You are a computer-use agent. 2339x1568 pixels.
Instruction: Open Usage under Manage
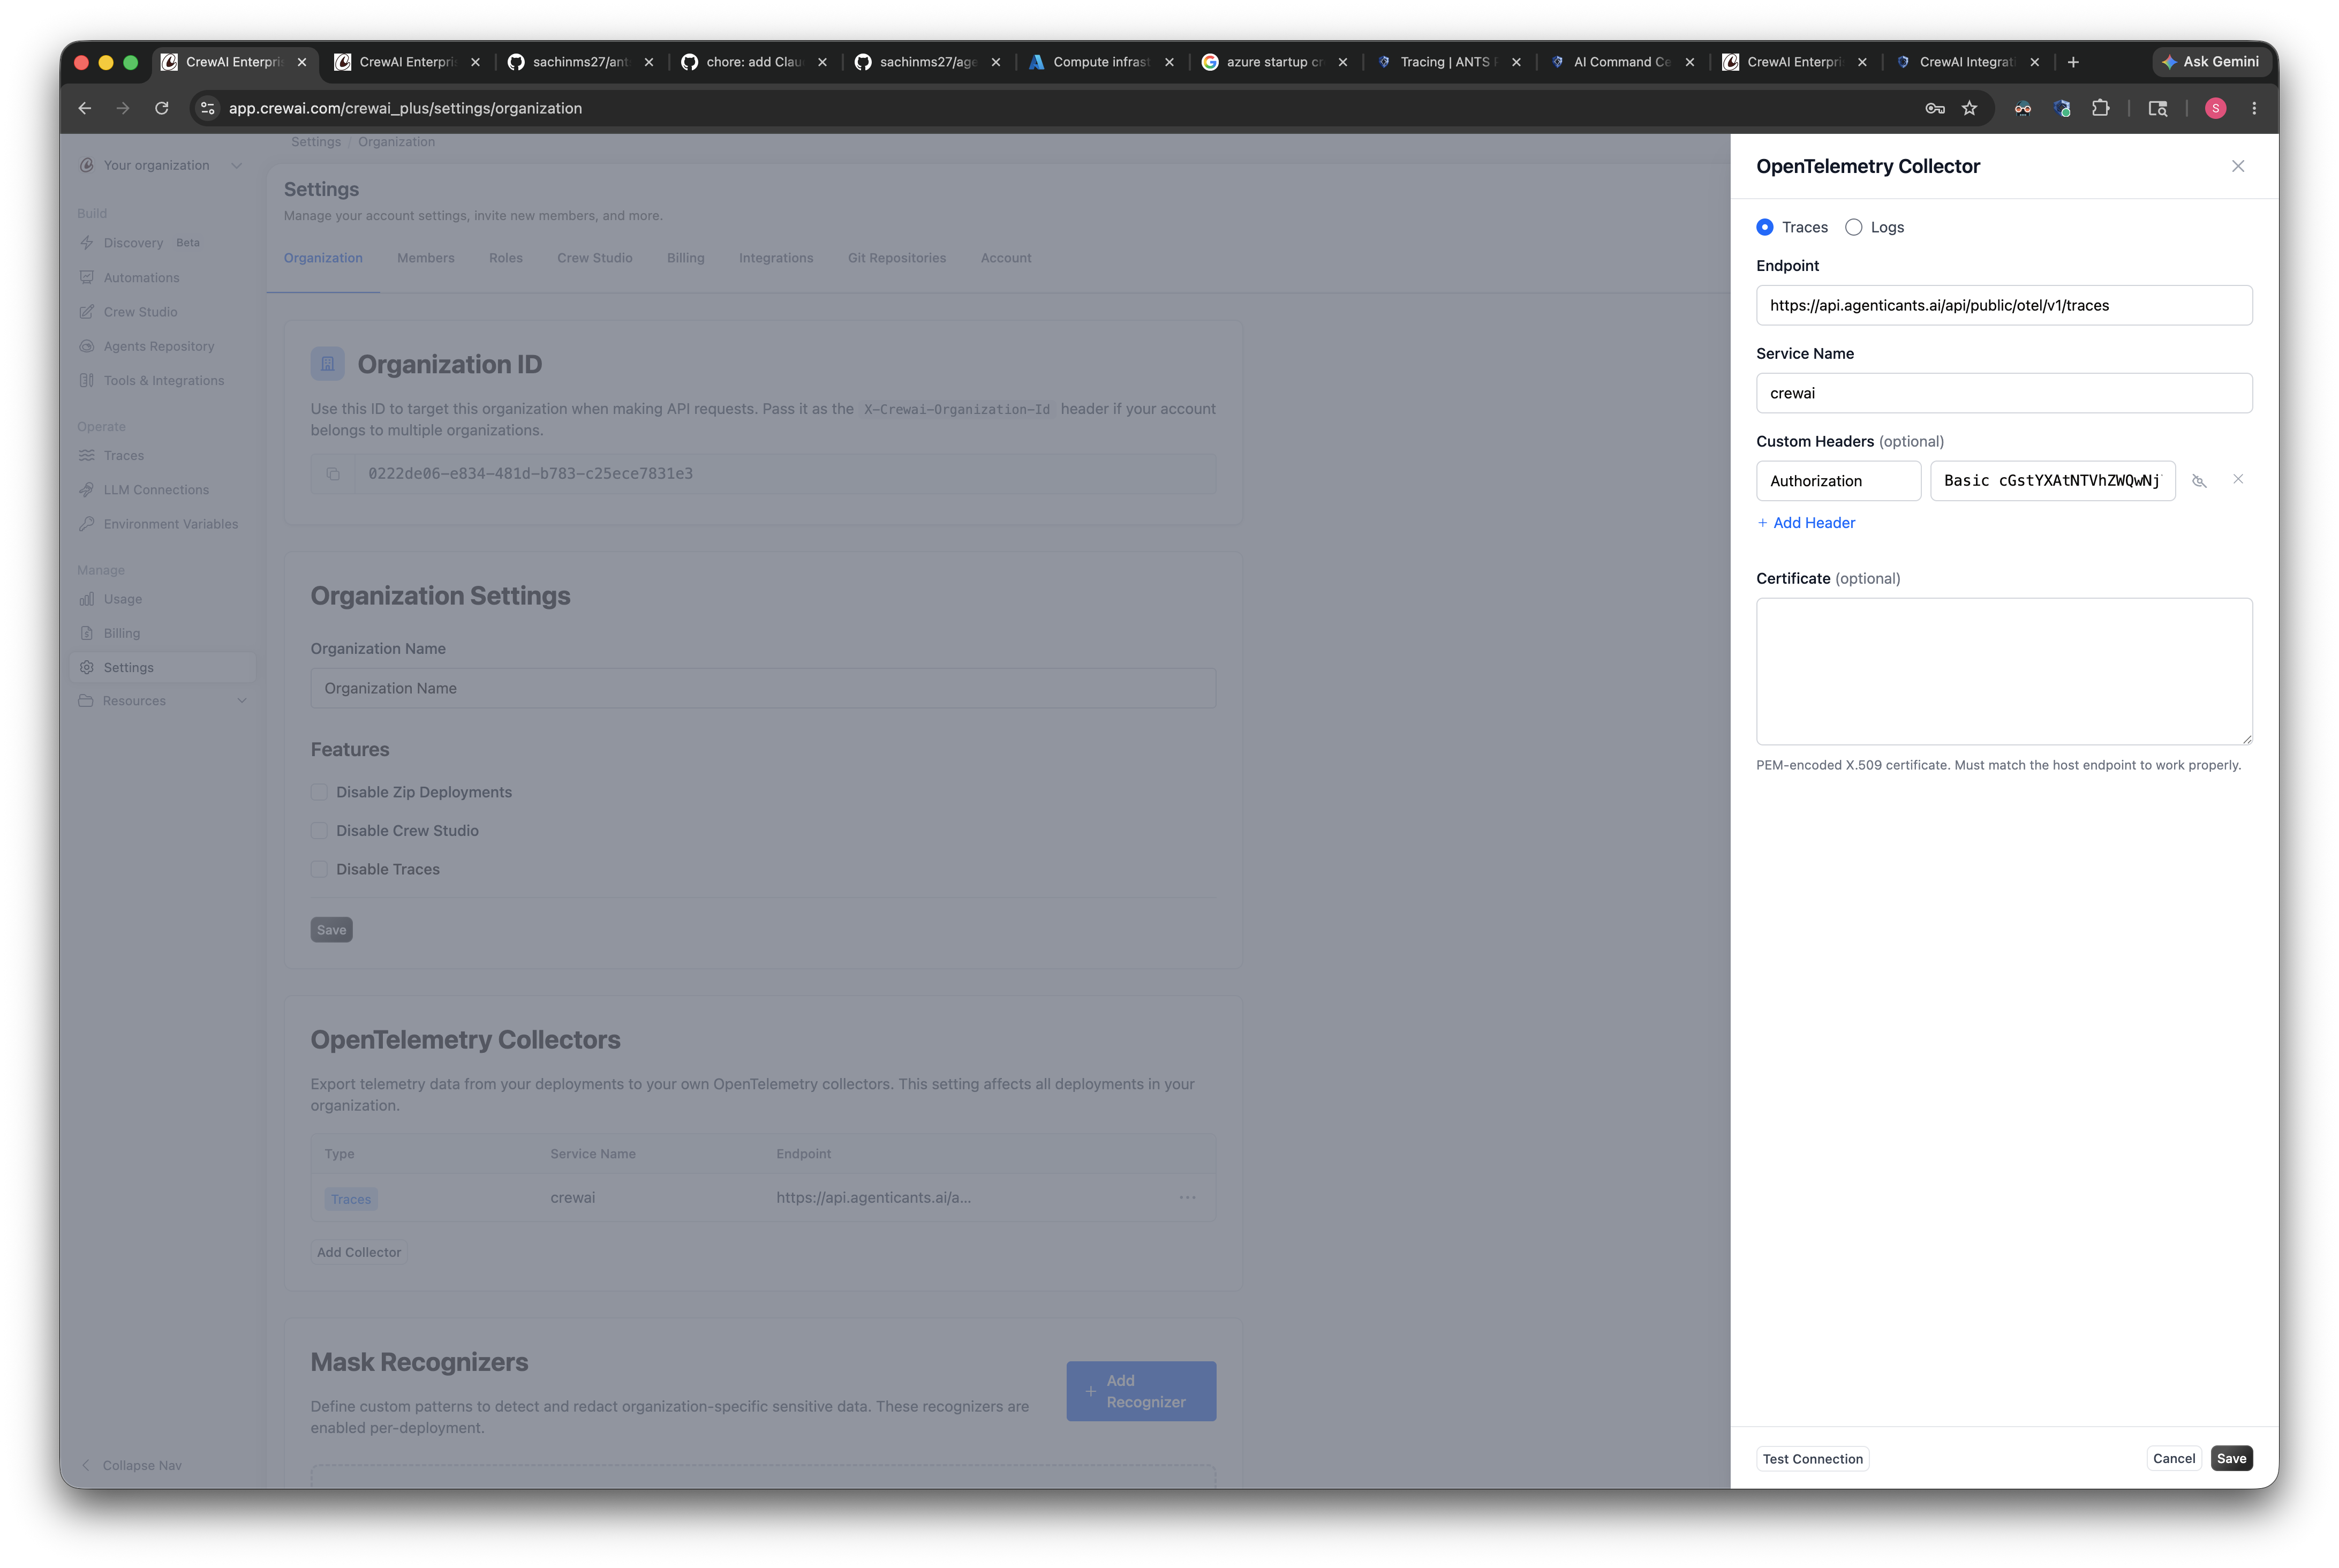coord(122,599)
